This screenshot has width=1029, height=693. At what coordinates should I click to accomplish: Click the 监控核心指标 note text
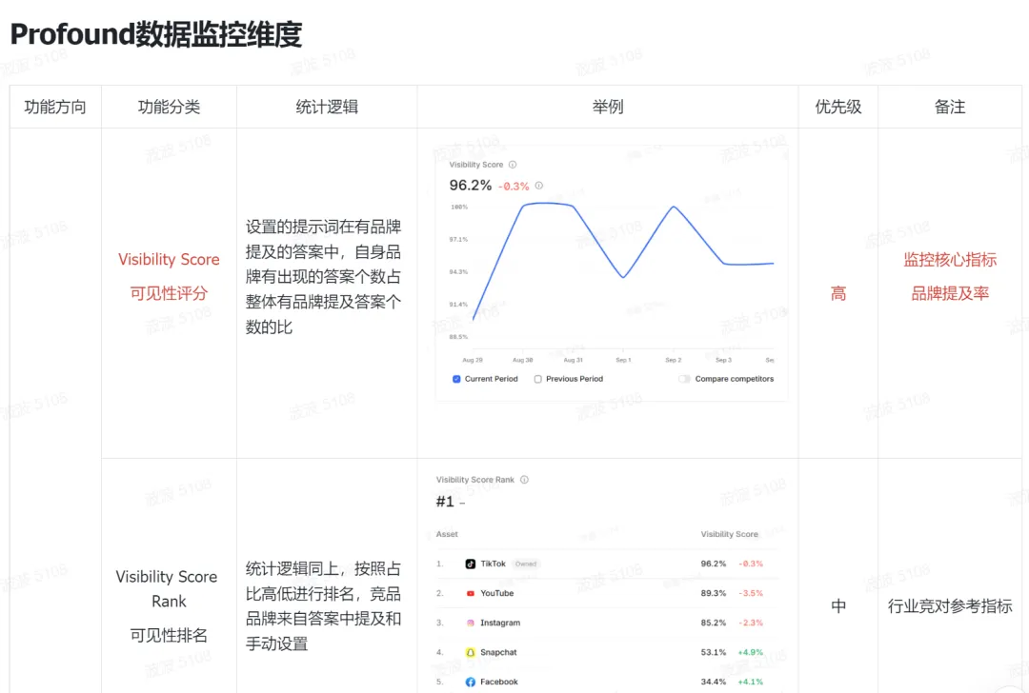(x=950, y=260)
